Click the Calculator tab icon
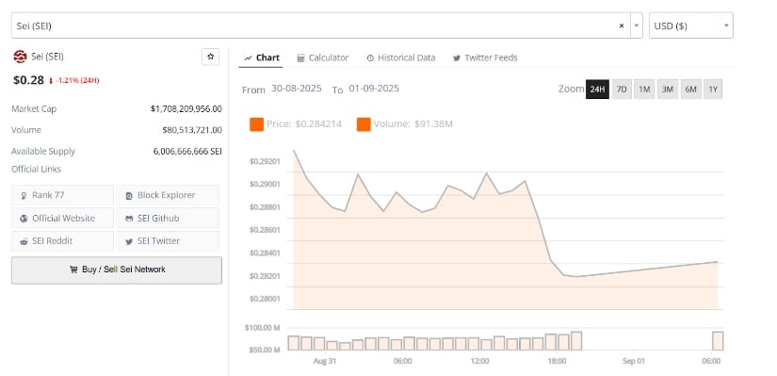 pos(300,58)
